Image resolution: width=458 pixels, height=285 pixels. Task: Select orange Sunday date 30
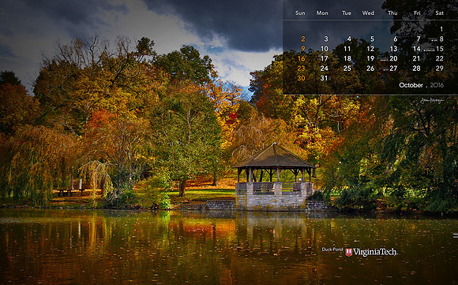point(301,78)
